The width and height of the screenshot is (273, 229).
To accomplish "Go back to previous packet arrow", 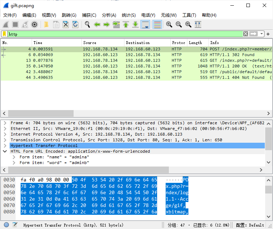I will 97,24.
